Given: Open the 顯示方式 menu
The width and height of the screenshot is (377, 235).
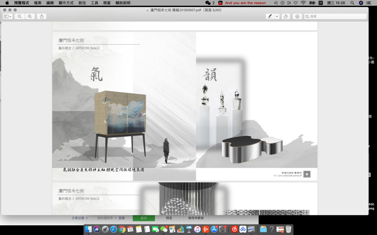Looking at the screenshot, I should 66,3.
